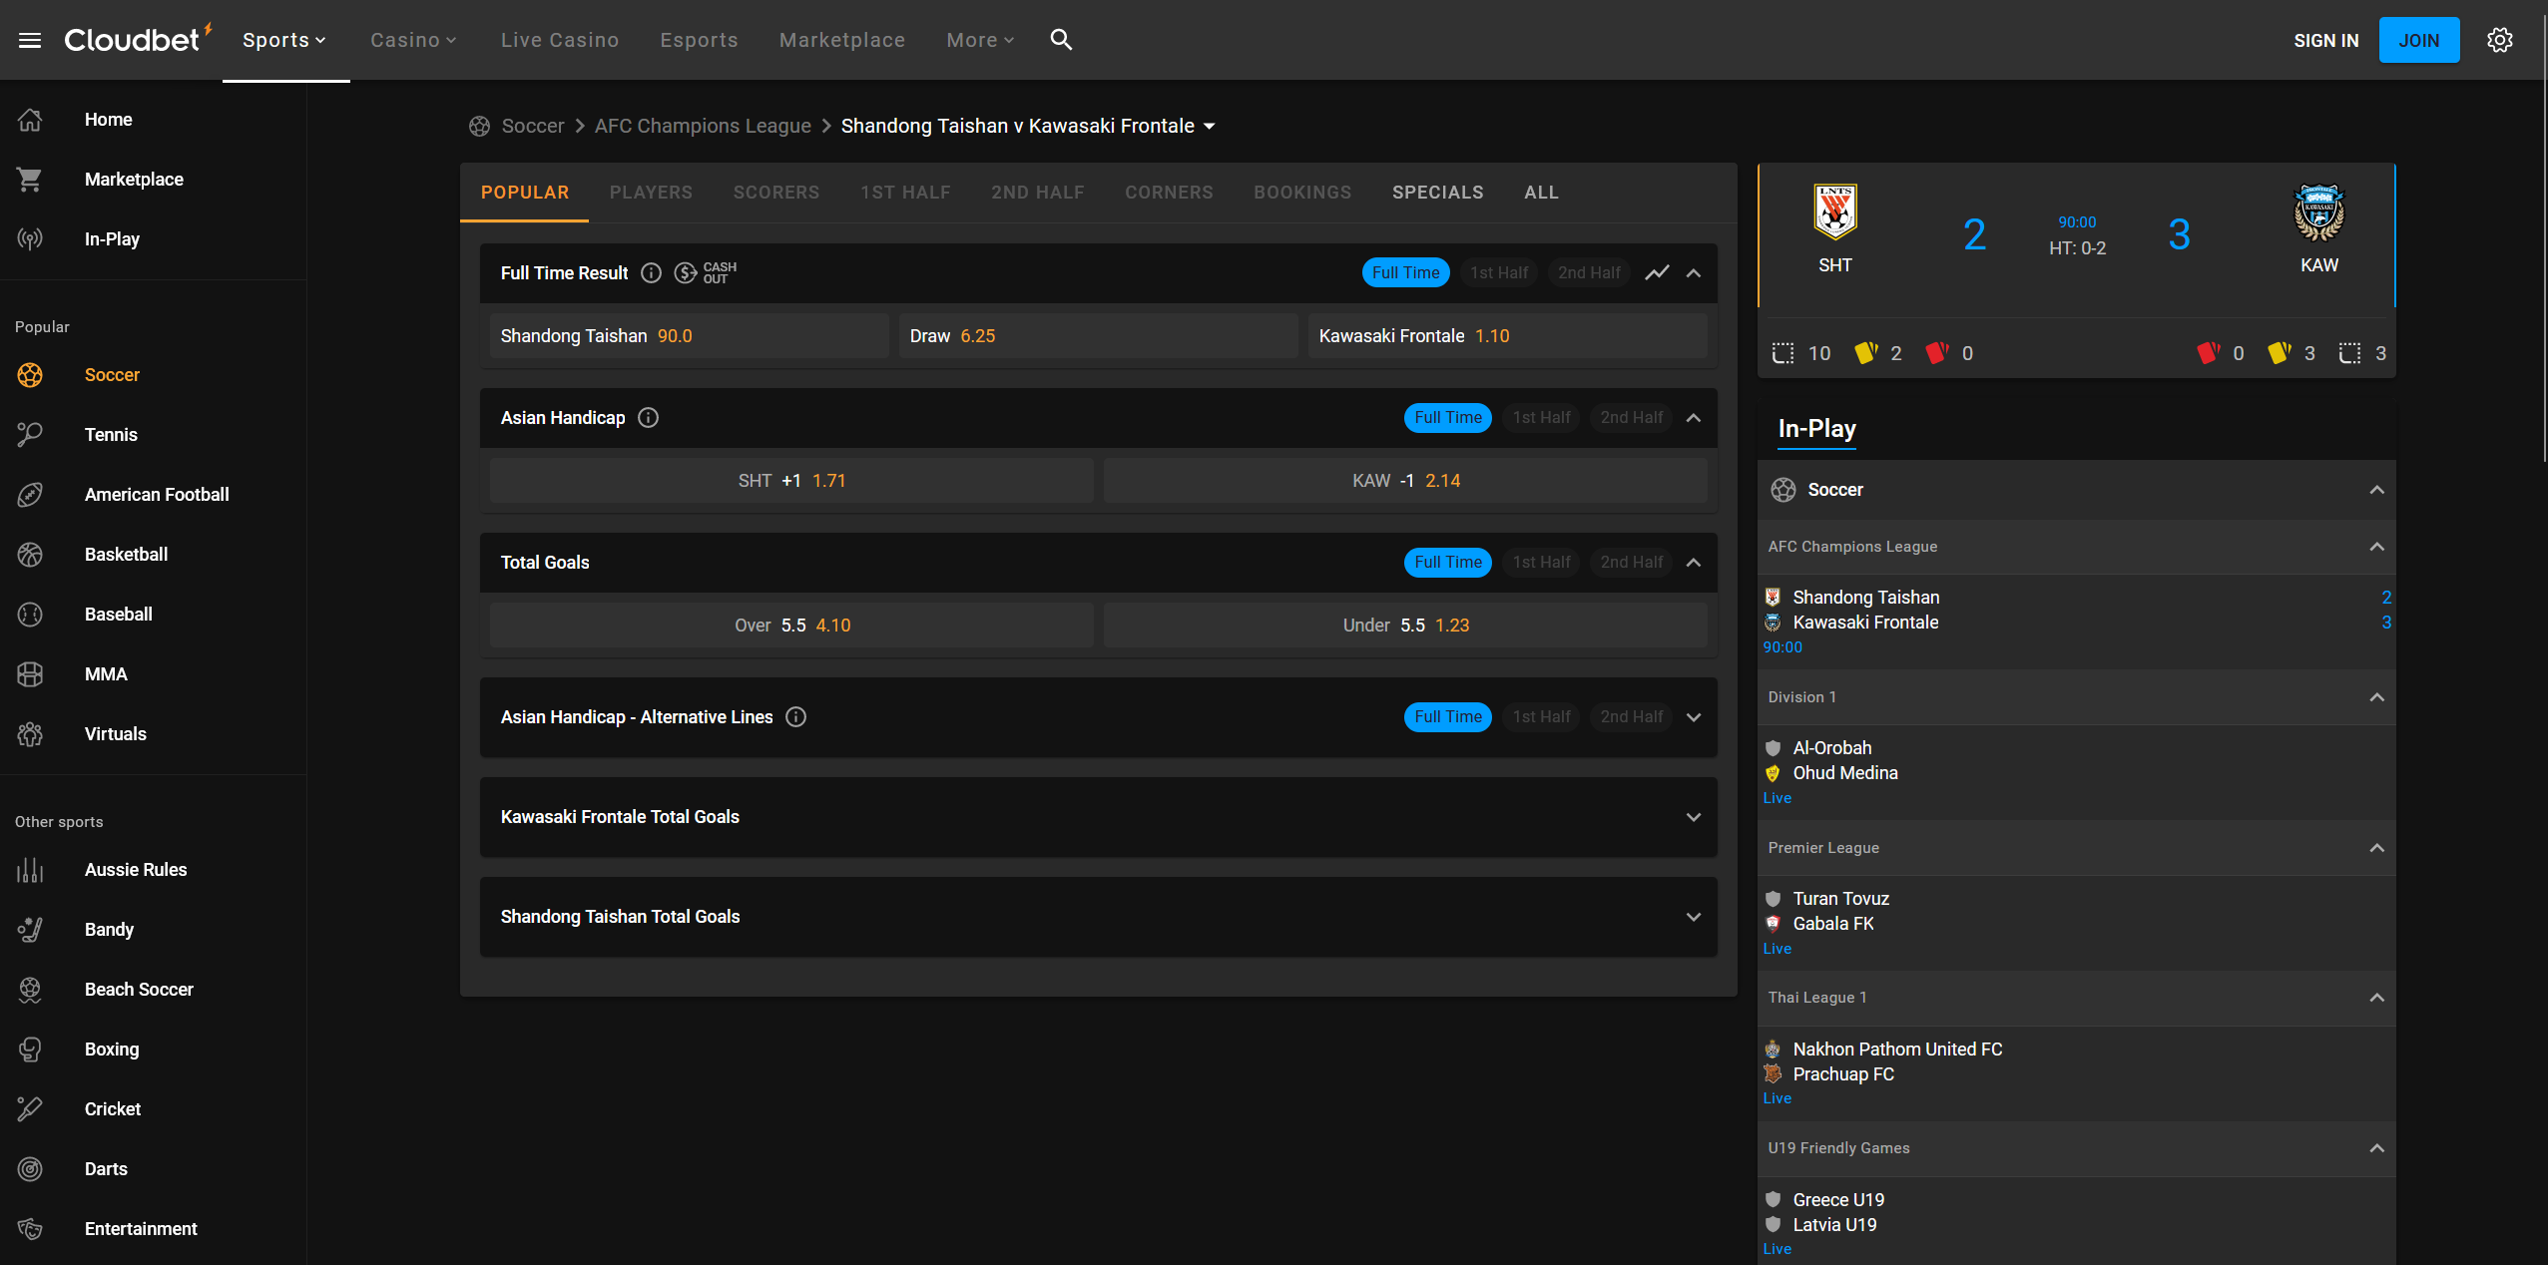The width and height of the screenshot is (2548, 1265).
Task: Click the Home house icon
Action: (30, 120)
